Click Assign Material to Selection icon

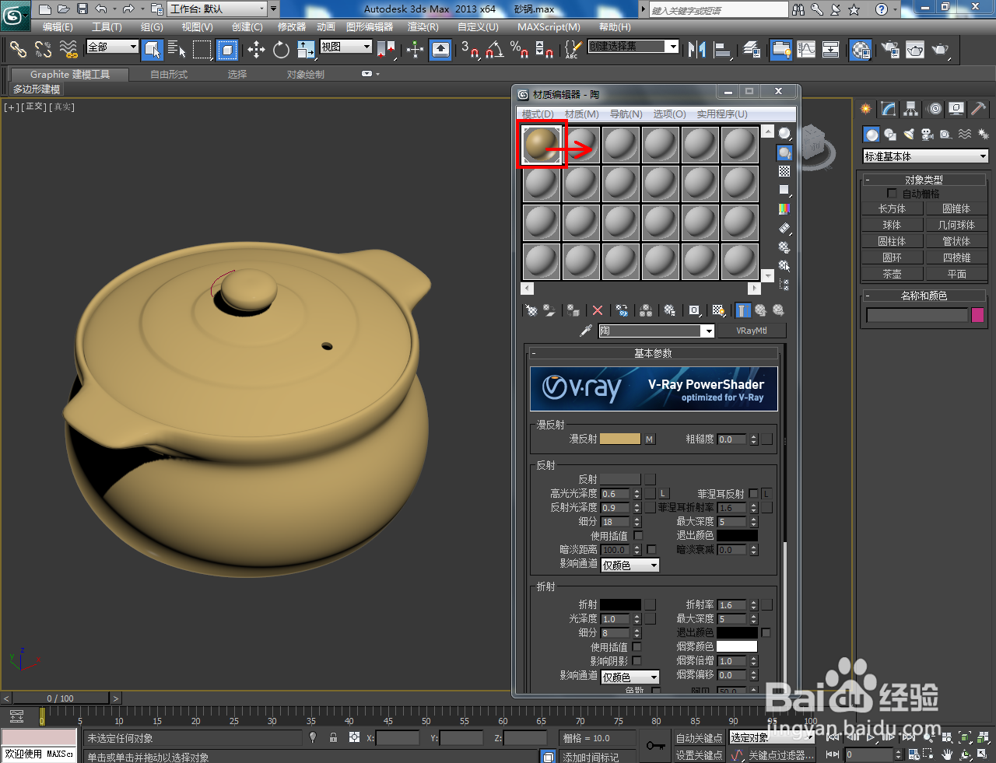573,310
